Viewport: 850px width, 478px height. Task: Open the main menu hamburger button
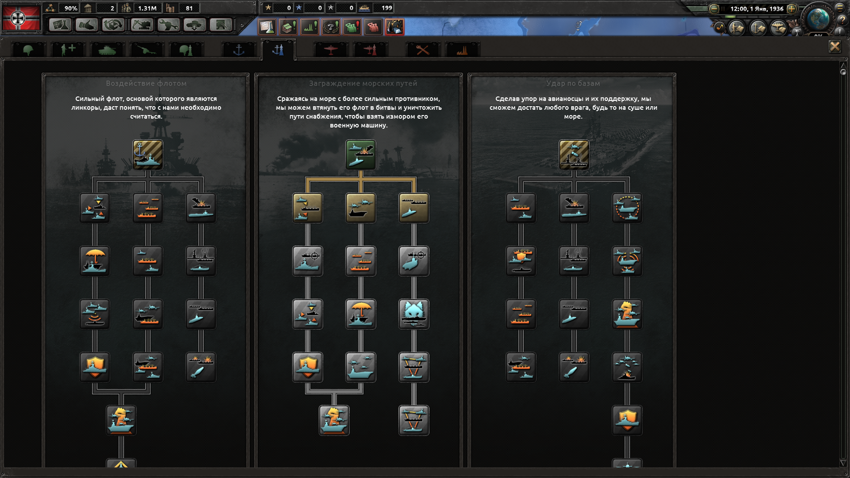coord(839,8)
